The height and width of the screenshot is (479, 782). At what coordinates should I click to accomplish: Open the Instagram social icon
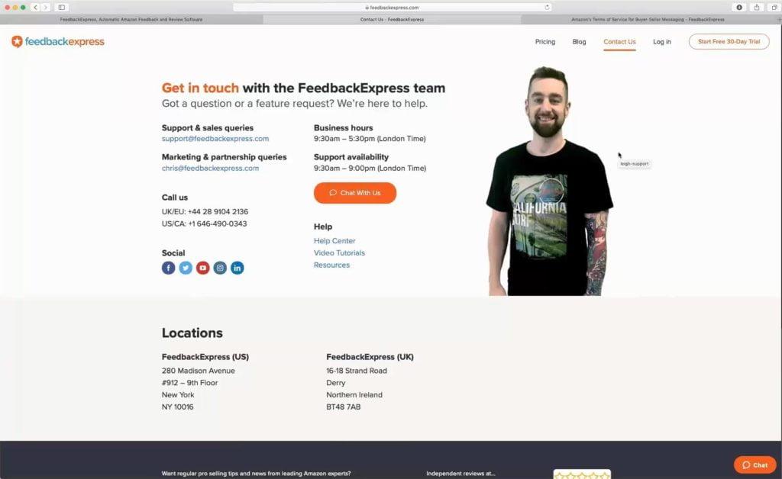point(220,268)
